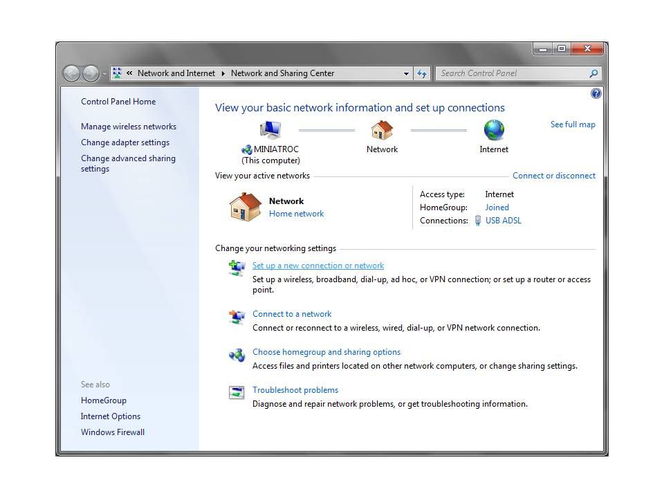Open the USB ADSL connection link
Screen dimensions: 664x498
click(504, 221)
